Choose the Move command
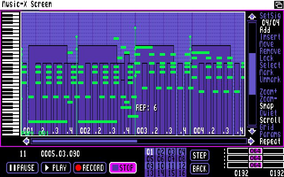Image resolution: width=284 pixels, height=177 pixels. tap(267, 44)
